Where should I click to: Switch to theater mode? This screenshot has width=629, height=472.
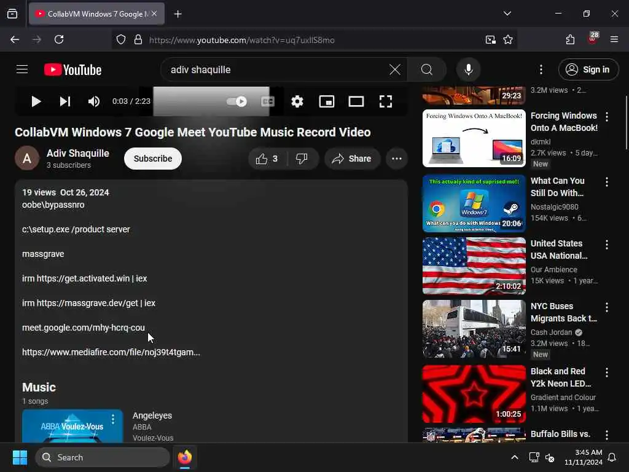click(356, 101)
